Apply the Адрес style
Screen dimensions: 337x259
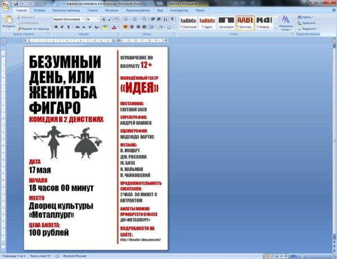(207, 23)
